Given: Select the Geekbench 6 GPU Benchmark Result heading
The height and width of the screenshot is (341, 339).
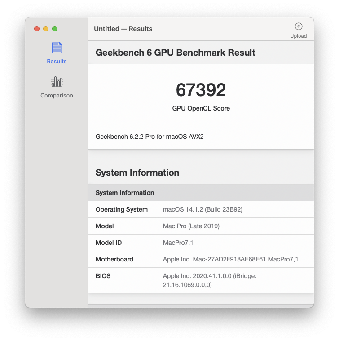Looking at the screenshot, I should click(x=176, y=53).
